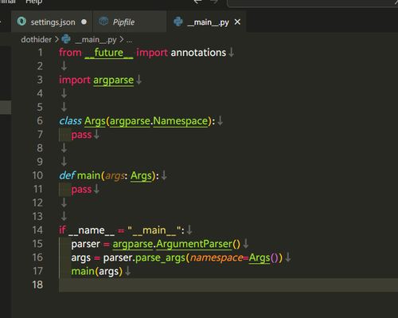Click the 'main(args)' call on line 17

point(97,272)
